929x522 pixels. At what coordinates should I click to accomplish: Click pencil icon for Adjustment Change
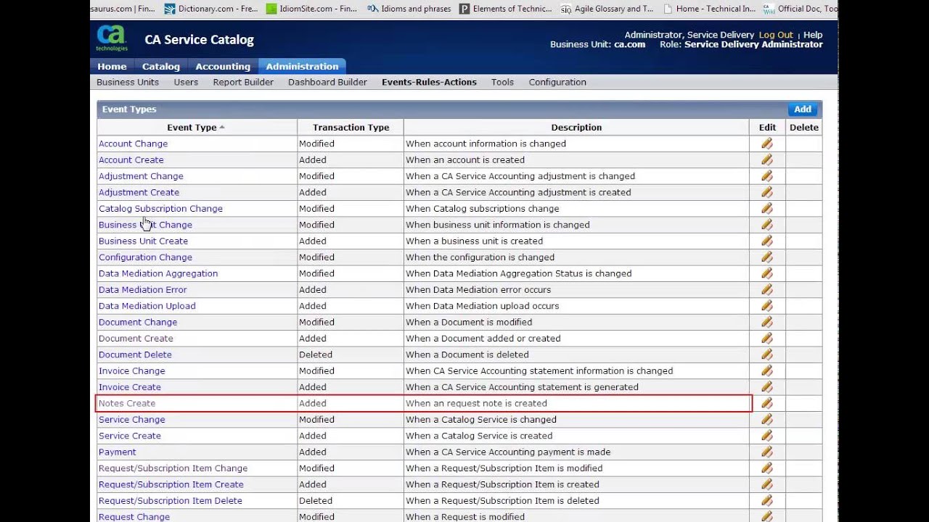click(766, 176)
